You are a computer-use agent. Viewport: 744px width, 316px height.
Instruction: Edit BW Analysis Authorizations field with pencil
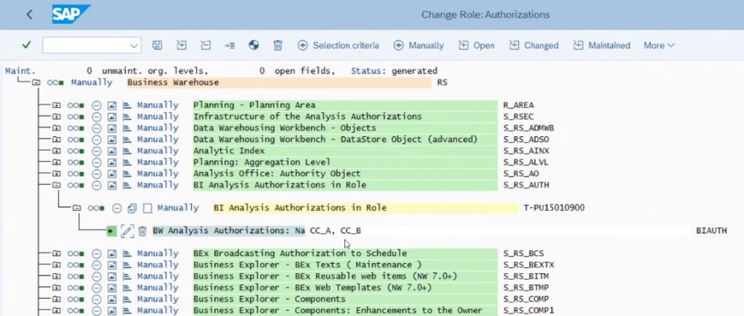126,230
